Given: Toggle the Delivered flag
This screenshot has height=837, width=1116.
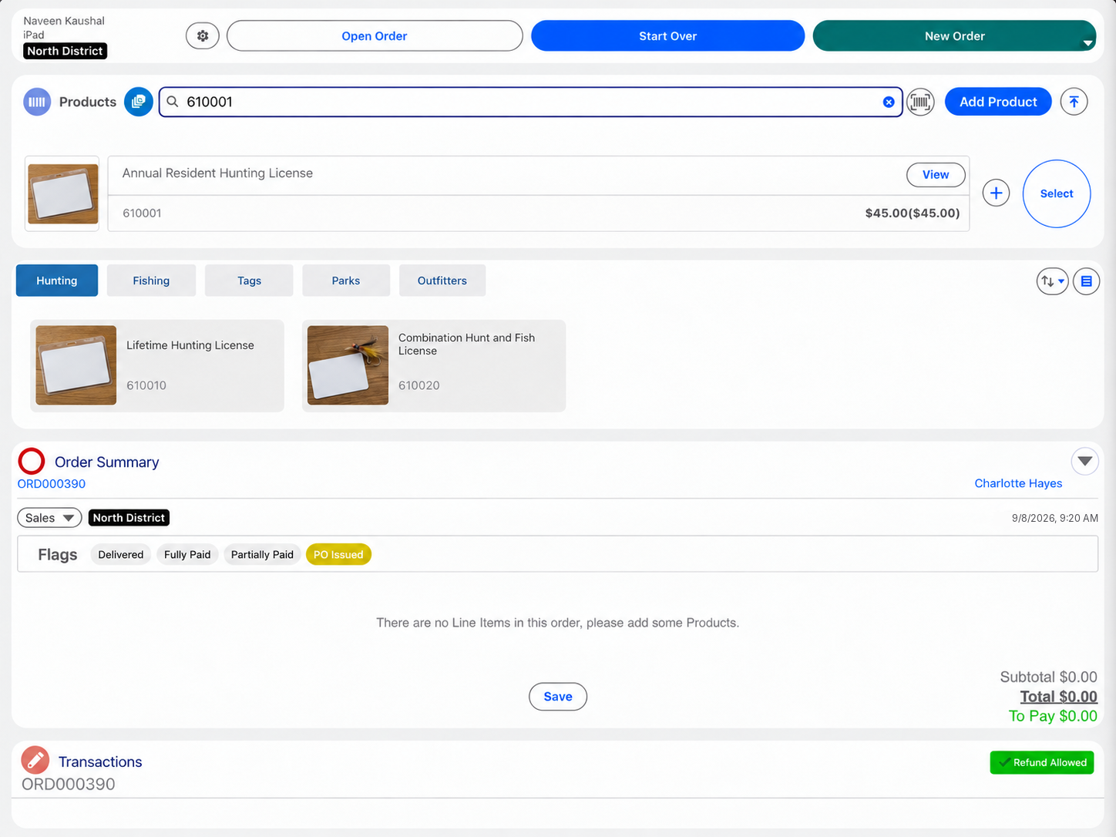Looking at the screenshot, I should point(121,554).
